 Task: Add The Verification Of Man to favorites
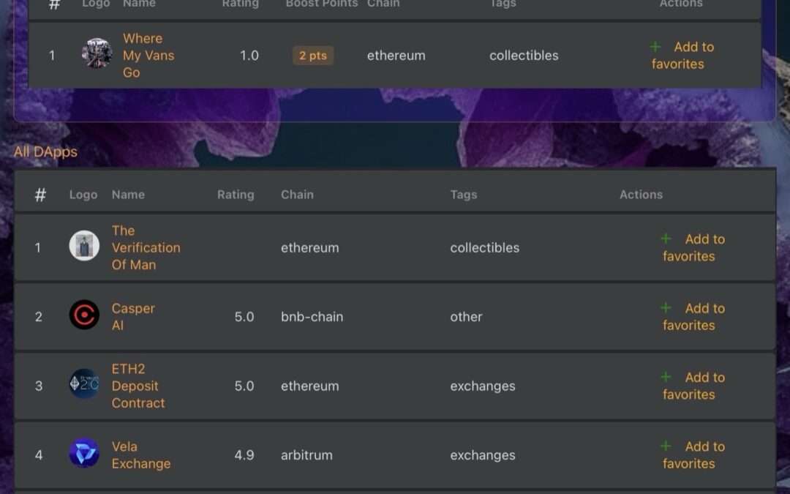693,247
